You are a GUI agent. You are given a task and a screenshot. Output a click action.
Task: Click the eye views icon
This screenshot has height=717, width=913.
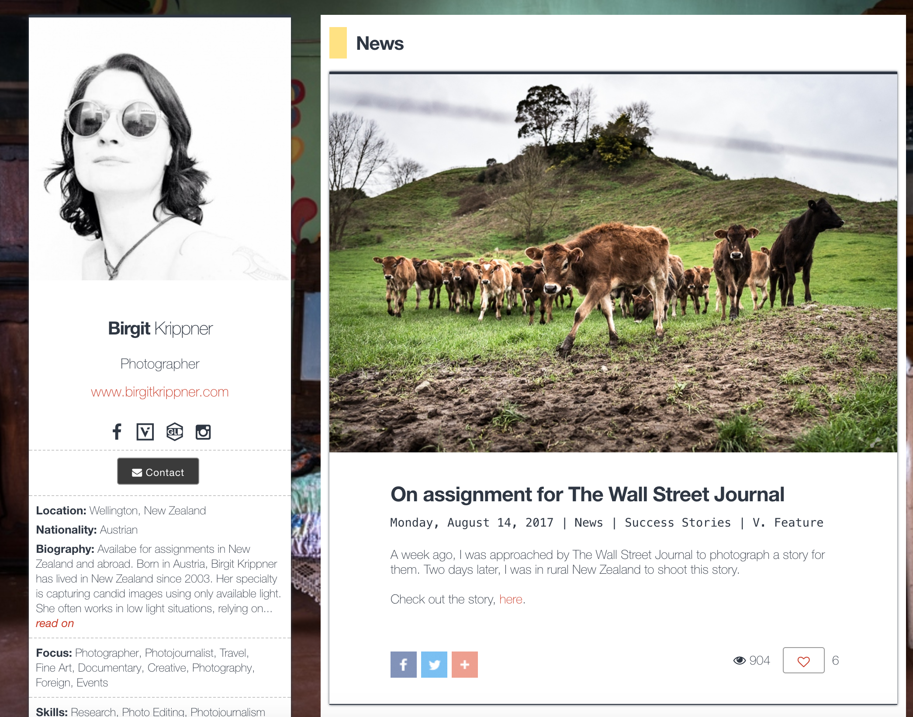tap(739, 660)
